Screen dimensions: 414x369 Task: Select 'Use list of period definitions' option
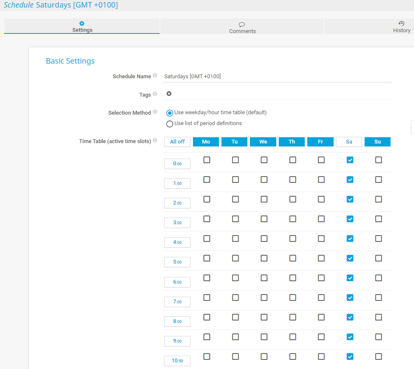click(170, 124)
